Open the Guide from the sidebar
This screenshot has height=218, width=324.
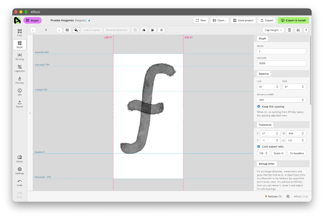tap(20, 159)
